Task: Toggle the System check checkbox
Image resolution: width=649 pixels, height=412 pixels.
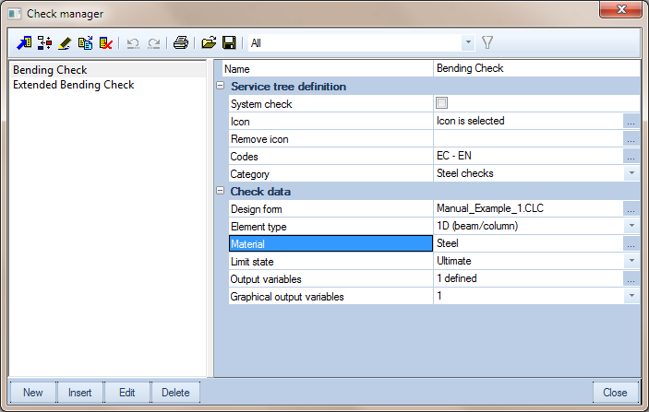Action: click(x=441, y=103)
